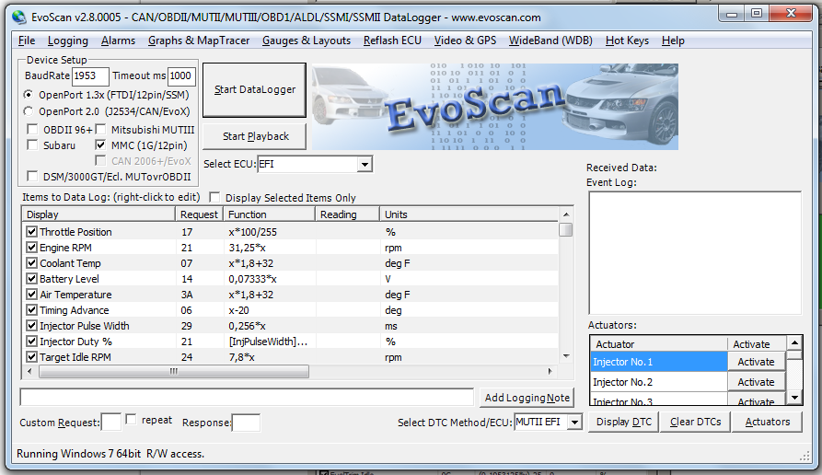Click the BaudRate input field
822x475 pixels.
point(89,76)
